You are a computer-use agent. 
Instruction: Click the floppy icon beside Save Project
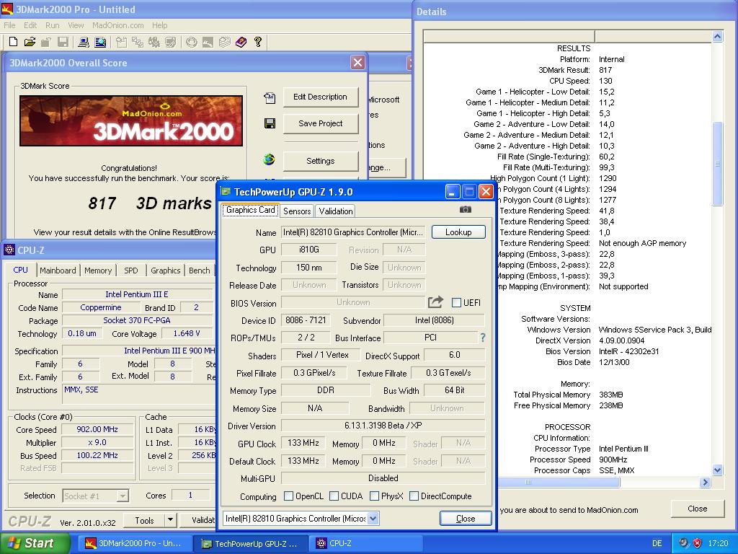click(x=270, y=123)
